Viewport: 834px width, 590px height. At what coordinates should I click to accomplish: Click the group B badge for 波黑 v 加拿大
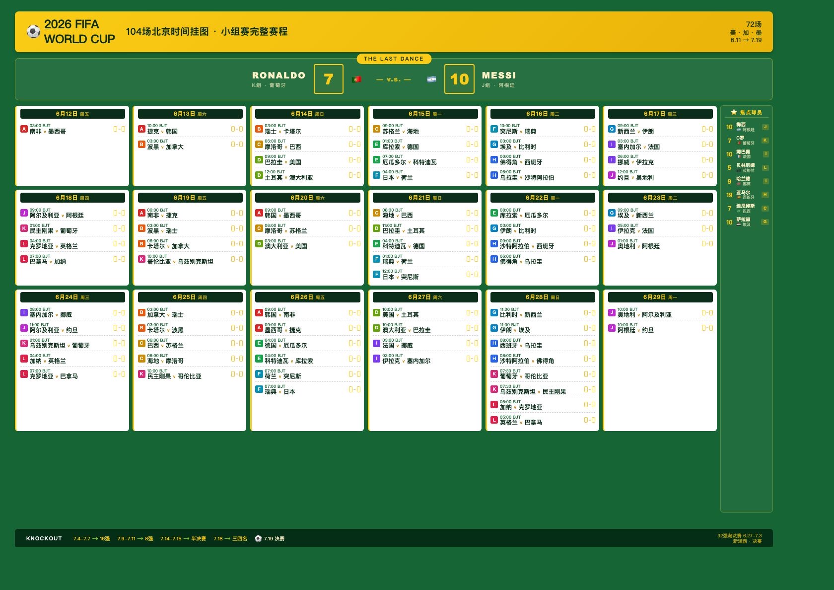coord(141,145)
